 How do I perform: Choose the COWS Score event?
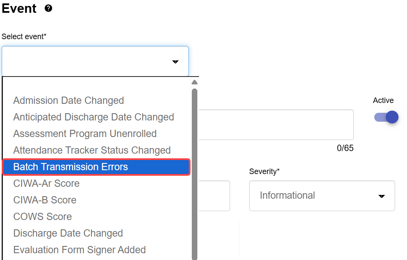[43, 217]
